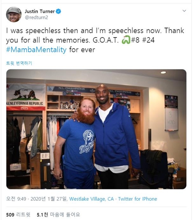This screenshot has width=194, height=220.
Task: Click the 2020년 1월 27일 date
Action: coord(49,199)
